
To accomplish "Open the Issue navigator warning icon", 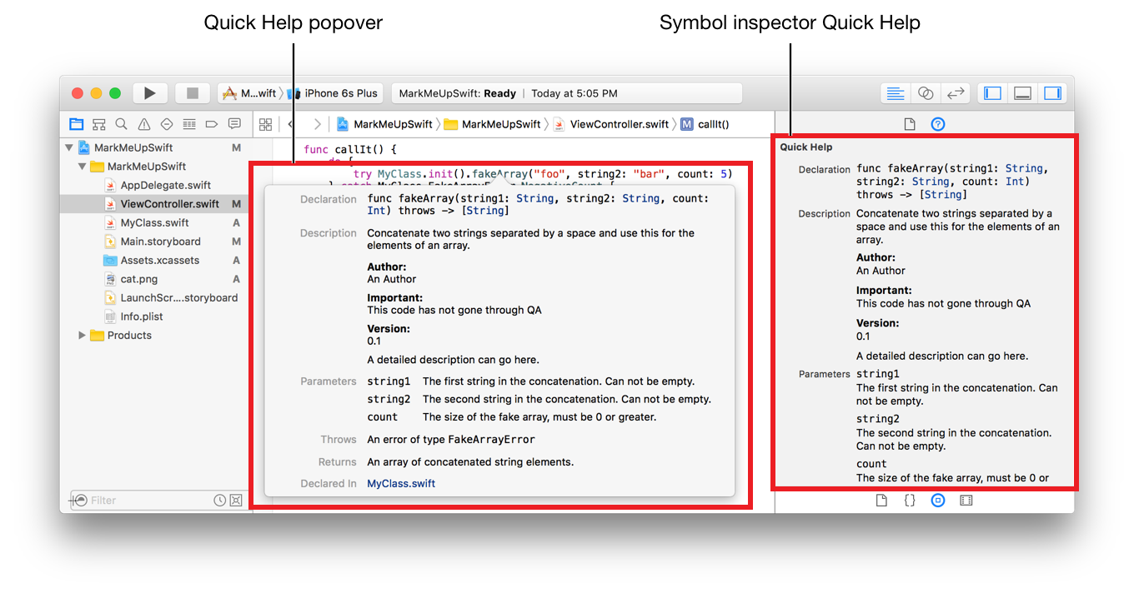I will coord(144,124).
